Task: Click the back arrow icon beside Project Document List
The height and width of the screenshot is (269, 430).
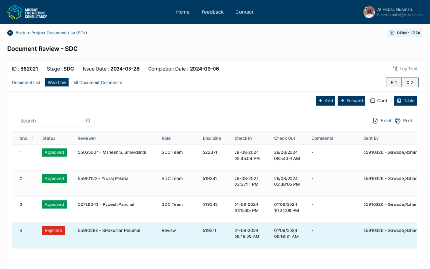Action: 10,33
